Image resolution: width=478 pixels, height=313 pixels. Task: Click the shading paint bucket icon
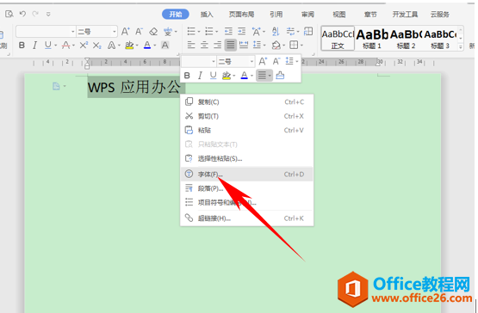pyautogui.click(x=276, y=46)
